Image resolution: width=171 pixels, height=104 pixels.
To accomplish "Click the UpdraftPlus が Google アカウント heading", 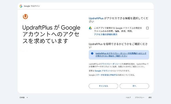I will [x=51, y=34].
